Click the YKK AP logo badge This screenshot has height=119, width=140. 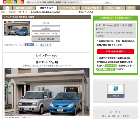[x=116, y=90]
